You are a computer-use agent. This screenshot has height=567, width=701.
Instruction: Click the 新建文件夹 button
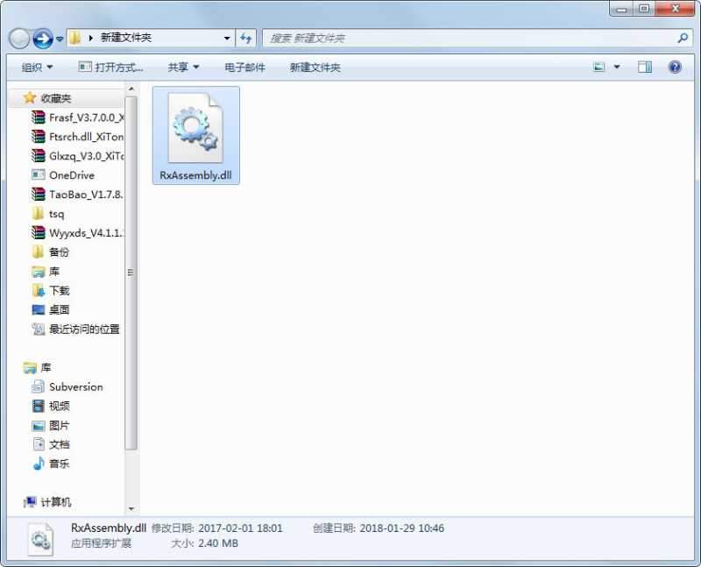315,67
